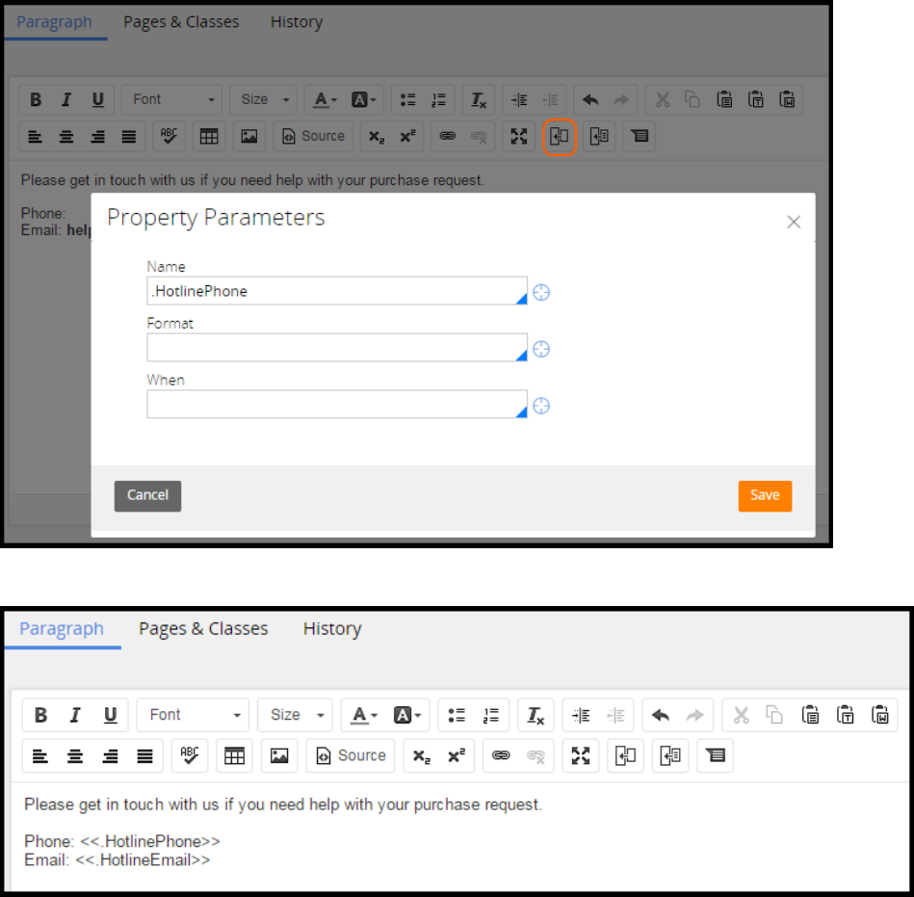Click the Source button in the top editor
The width and height of the screenshot is (914, 897).
pyautogui.click(x=313, y=137)
